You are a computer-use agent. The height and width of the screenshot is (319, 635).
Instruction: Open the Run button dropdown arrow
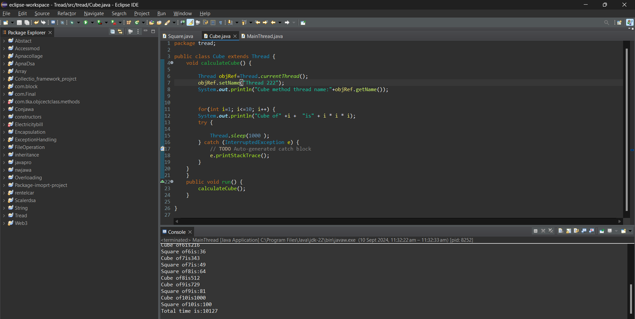point(92,23)
